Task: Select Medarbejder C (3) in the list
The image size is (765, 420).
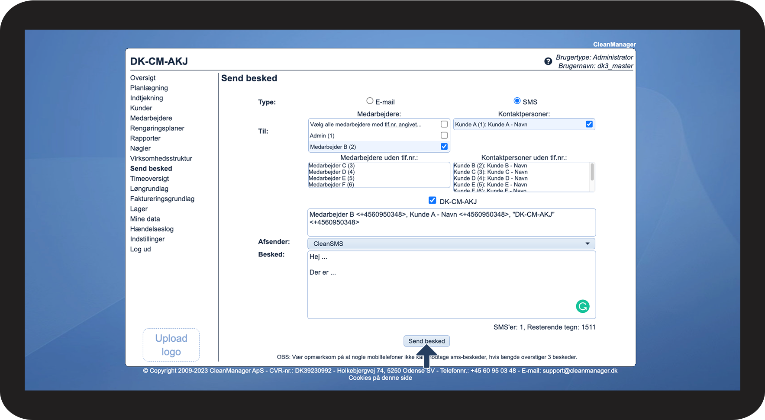Action: pos(332,166)
